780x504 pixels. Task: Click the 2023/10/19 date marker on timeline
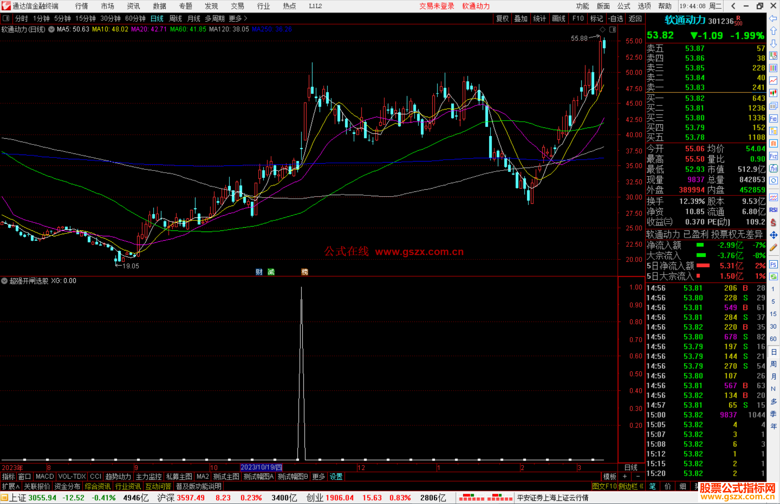tap(261, 468)
